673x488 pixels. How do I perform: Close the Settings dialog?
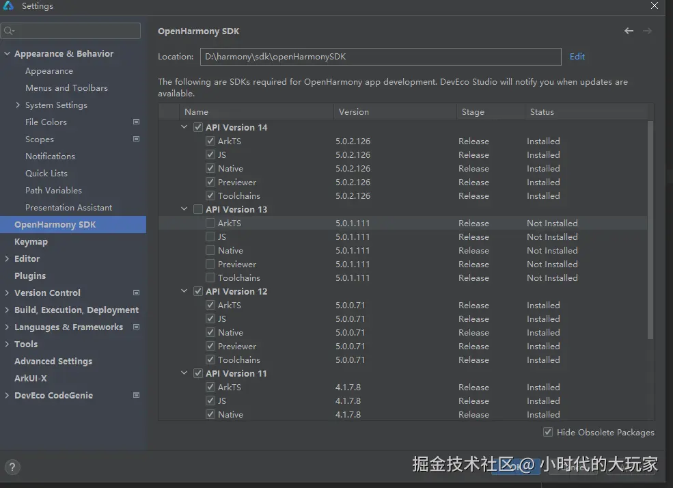pyautogui.click(x=654, y=5)
